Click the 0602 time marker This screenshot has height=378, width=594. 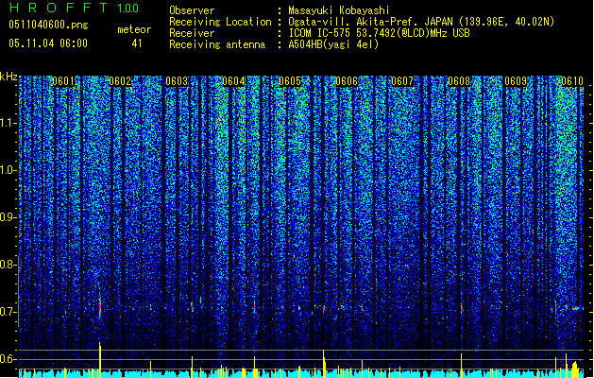(x=120, y=81)
